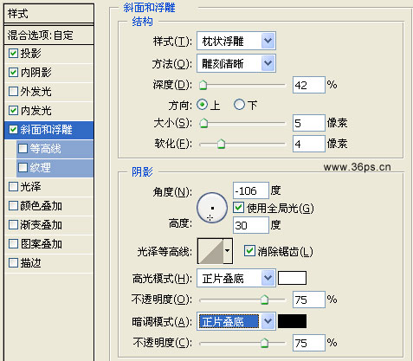Click the 高度 altitude field showing 30
This screenshot has width=413, height=361.
coord(251,225)
